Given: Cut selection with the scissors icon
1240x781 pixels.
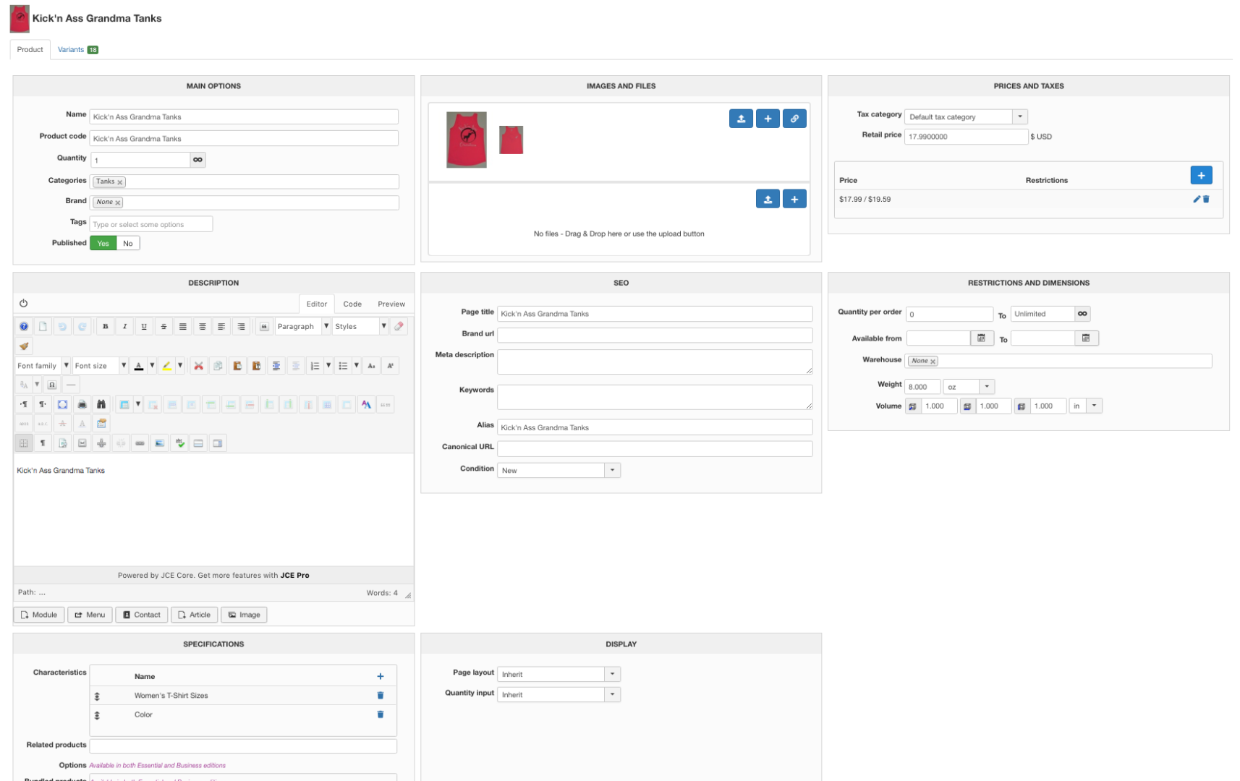Looking at the screenshot, I should pos(198,366).
